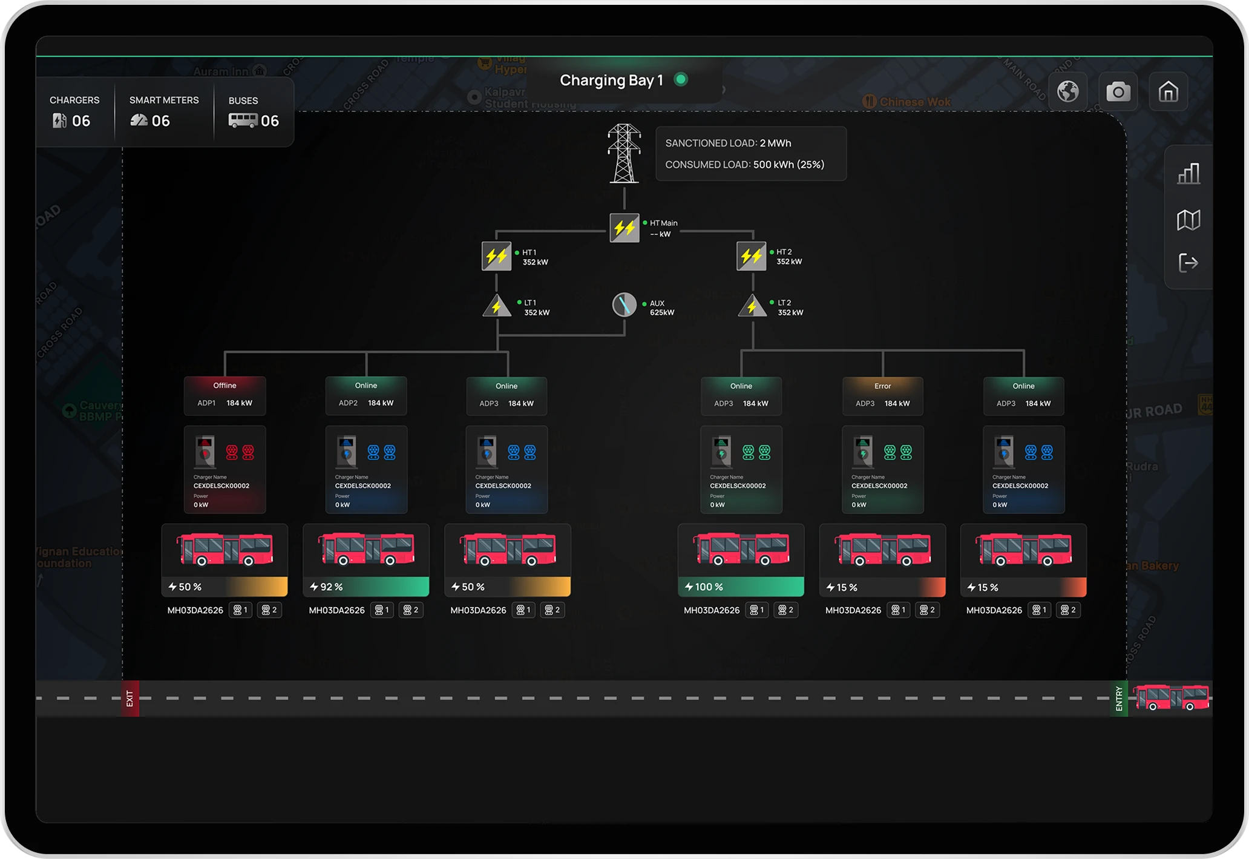Click the logout arrow icon
This screenshot has height=859, width=1249.
point(1188,263)
